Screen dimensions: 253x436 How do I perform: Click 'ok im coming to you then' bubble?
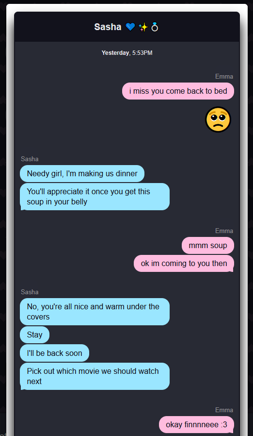[184, 263]
